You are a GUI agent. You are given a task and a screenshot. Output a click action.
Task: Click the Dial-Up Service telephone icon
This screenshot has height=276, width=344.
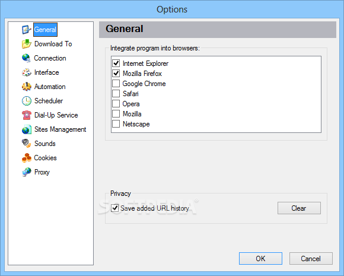tap(26, 115)
